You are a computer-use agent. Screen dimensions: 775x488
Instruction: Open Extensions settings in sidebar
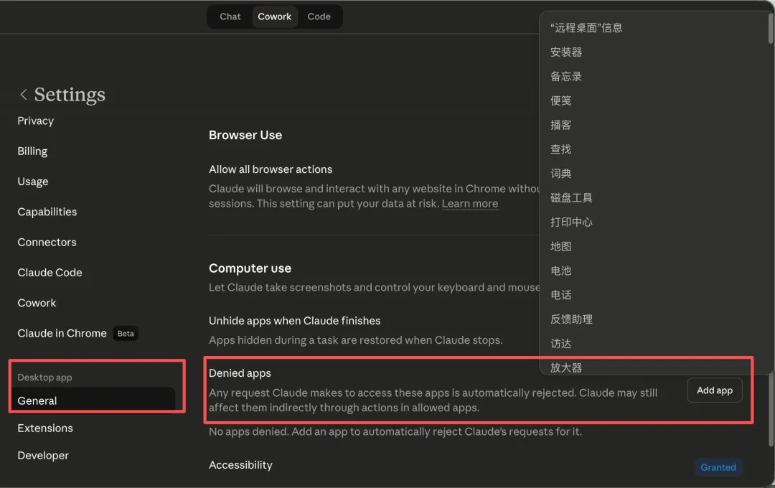[x=45, y=428]
